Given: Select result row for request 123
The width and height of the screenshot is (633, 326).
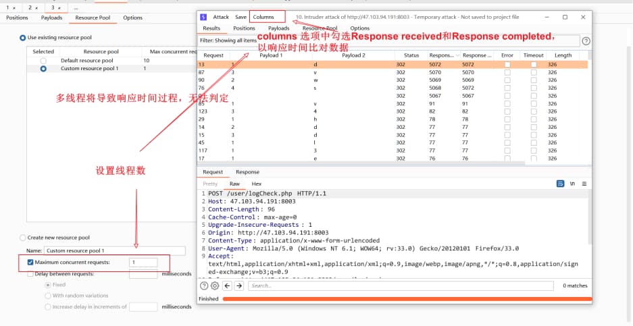Looking at the screenshot, I should pyautogui.click(x=393, y=111).
